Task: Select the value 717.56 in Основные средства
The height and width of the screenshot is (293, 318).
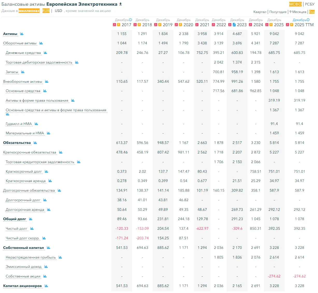Action: (x=219, y=91)
